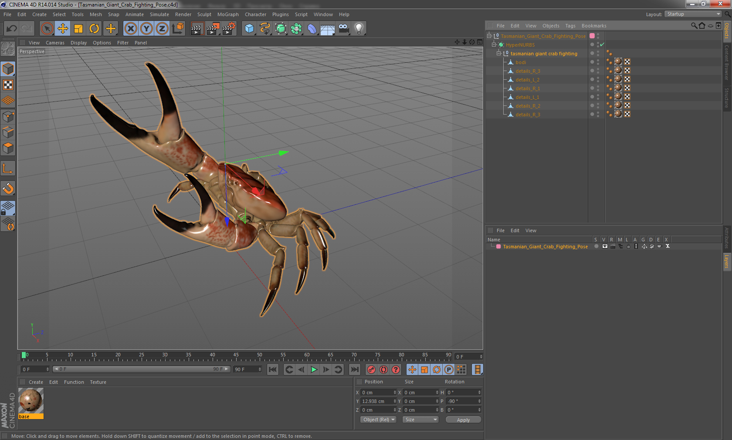Switch to Edges mode
Image resolution: width=732 pixels, height=440 pixels.
[8, 132]
